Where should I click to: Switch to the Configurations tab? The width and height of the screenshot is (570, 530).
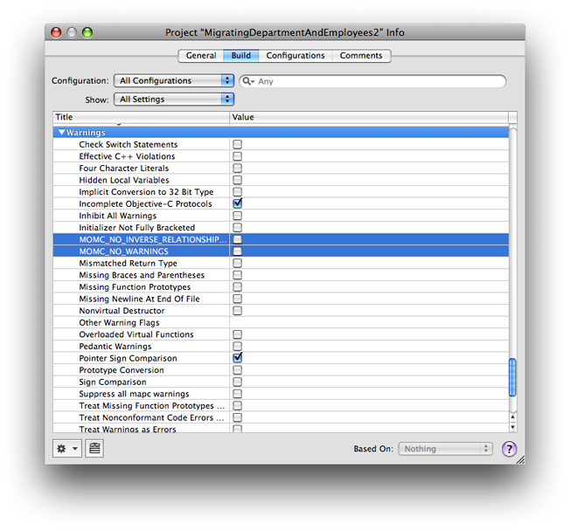(295, 56)
